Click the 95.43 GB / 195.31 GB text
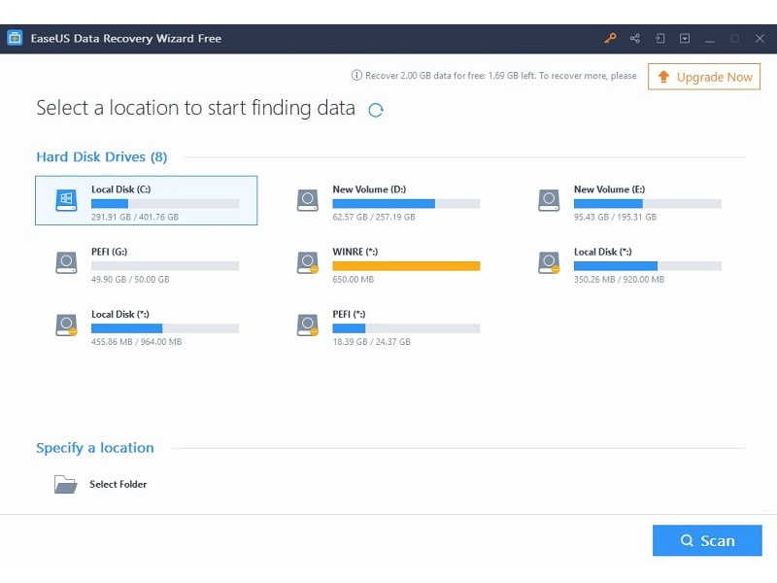777x583 pixels. click(x=616, y=217)
